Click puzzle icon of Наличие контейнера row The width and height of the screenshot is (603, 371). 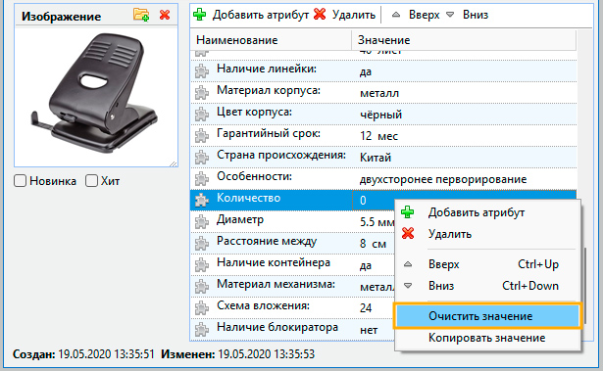[202, 265]
